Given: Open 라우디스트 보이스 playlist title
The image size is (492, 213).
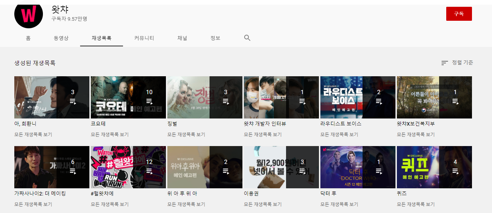Looking at the screenshot, I should click(x=341, y=124).
